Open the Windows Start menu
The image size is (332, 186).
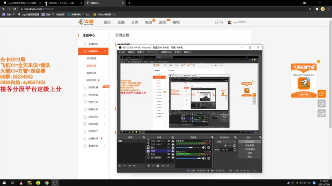tap(4, 183)
